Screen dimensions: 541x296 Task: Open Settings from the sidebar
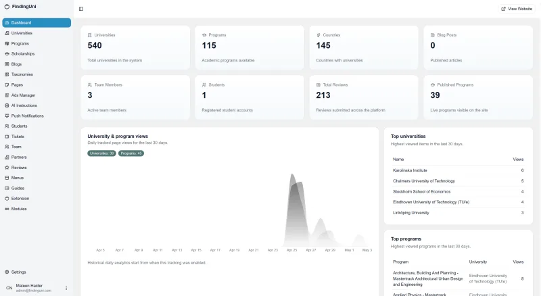37,272
